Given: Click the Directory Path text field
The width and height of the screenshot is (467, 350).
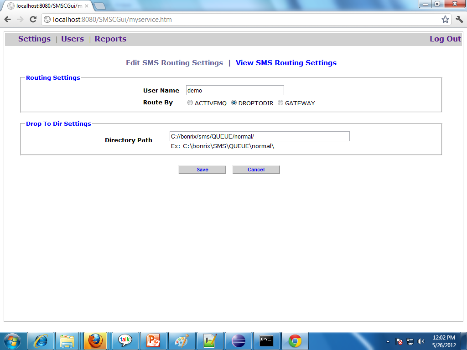Looking at the screenshot, I should coord(259,136).
